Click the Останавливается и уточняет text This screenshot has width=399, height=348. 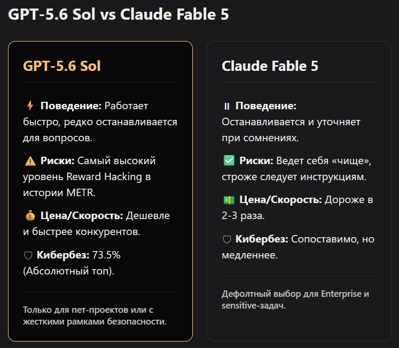[291, 122]
